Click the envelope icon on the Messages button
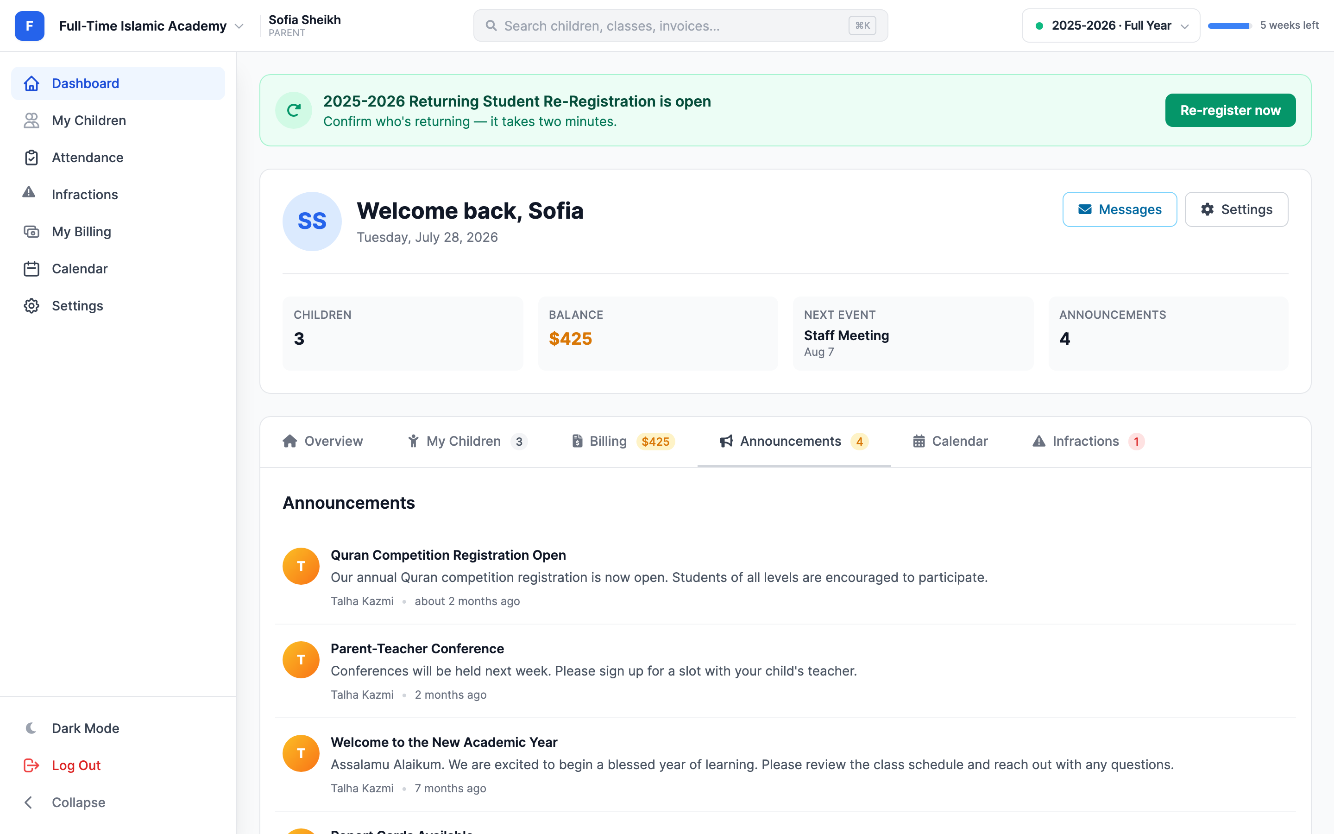Image resolution: width=1334 pixels, height=834 pixels. coord(1085,209)
